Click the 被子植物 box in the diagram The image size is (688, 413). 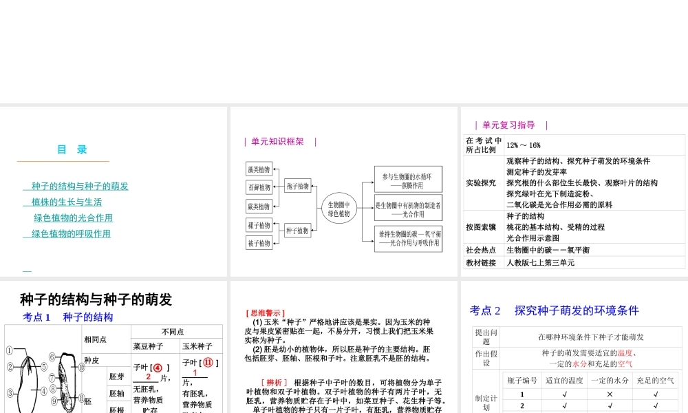[x=259, y=243]
